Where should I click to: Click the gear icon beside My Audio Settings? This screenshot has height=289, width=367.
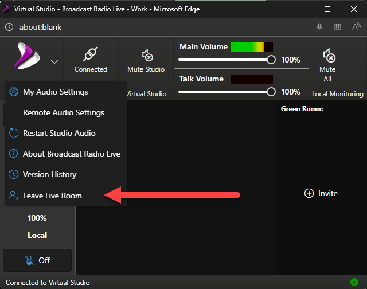click(14, 92)
